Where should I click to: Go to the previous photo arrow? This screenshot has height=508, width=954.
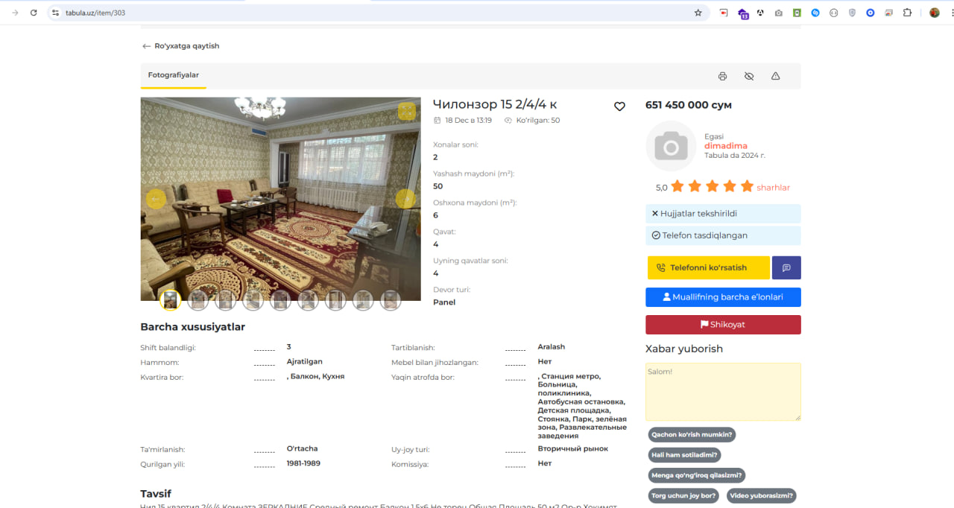pyautogui.click(x=156, y=199)
